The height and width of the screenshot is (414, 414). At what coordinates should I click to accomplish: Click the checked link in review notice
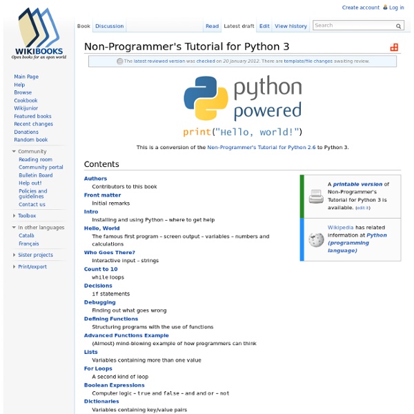206,61
